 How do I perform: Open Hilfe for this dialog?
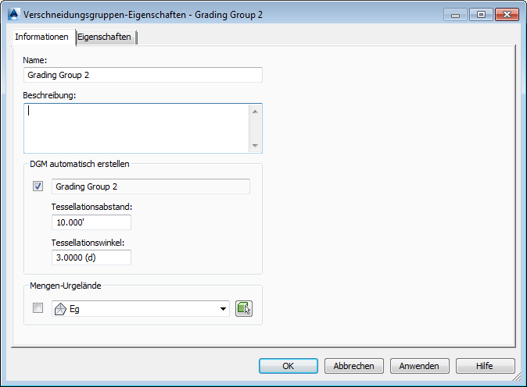point(485,366)
